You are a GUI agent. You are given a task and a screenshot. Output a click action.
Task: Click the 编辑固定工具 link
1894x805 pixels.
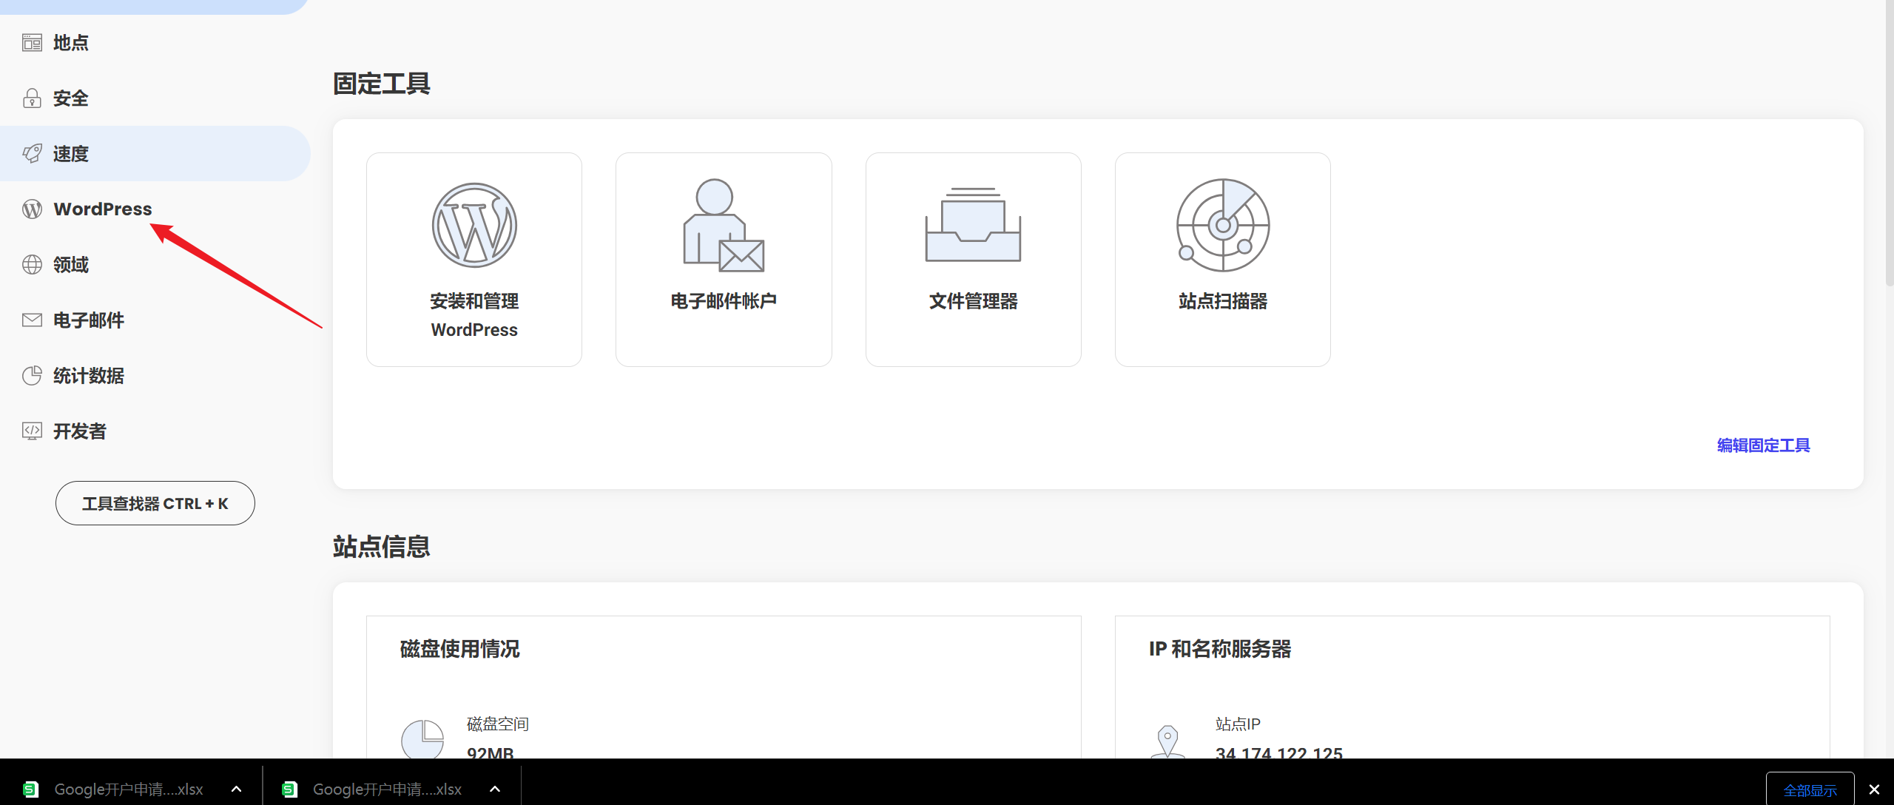point(1763,445)
